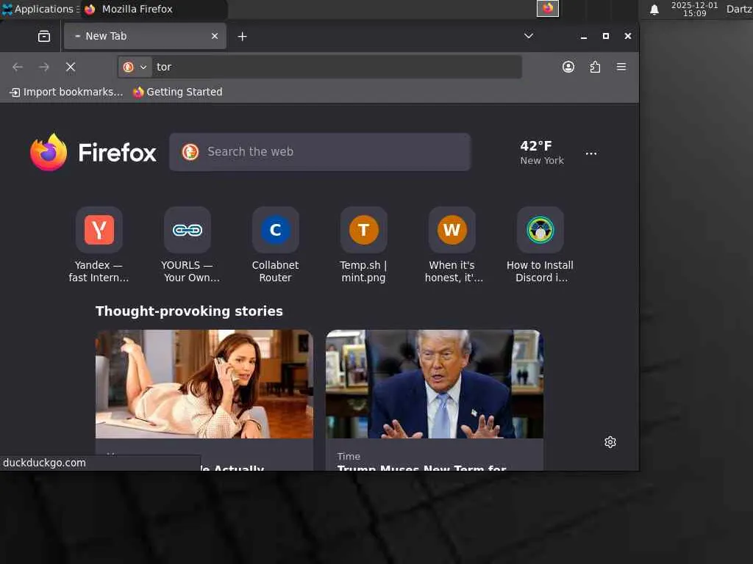Image resolution: width=753 pixels, height=564 pixels.
Task: Go forward using the forward arrow
Action: coord(44,67)
